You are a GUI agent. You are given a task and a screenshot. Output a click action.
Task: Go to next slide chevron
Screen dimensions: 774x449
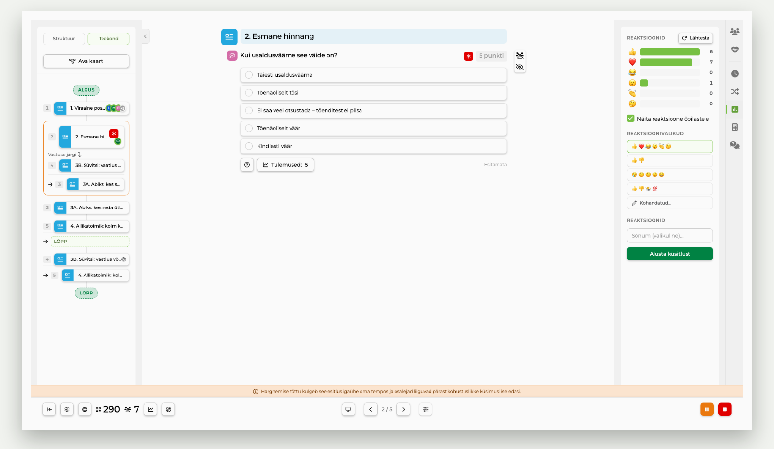click(x=403, y=409)
